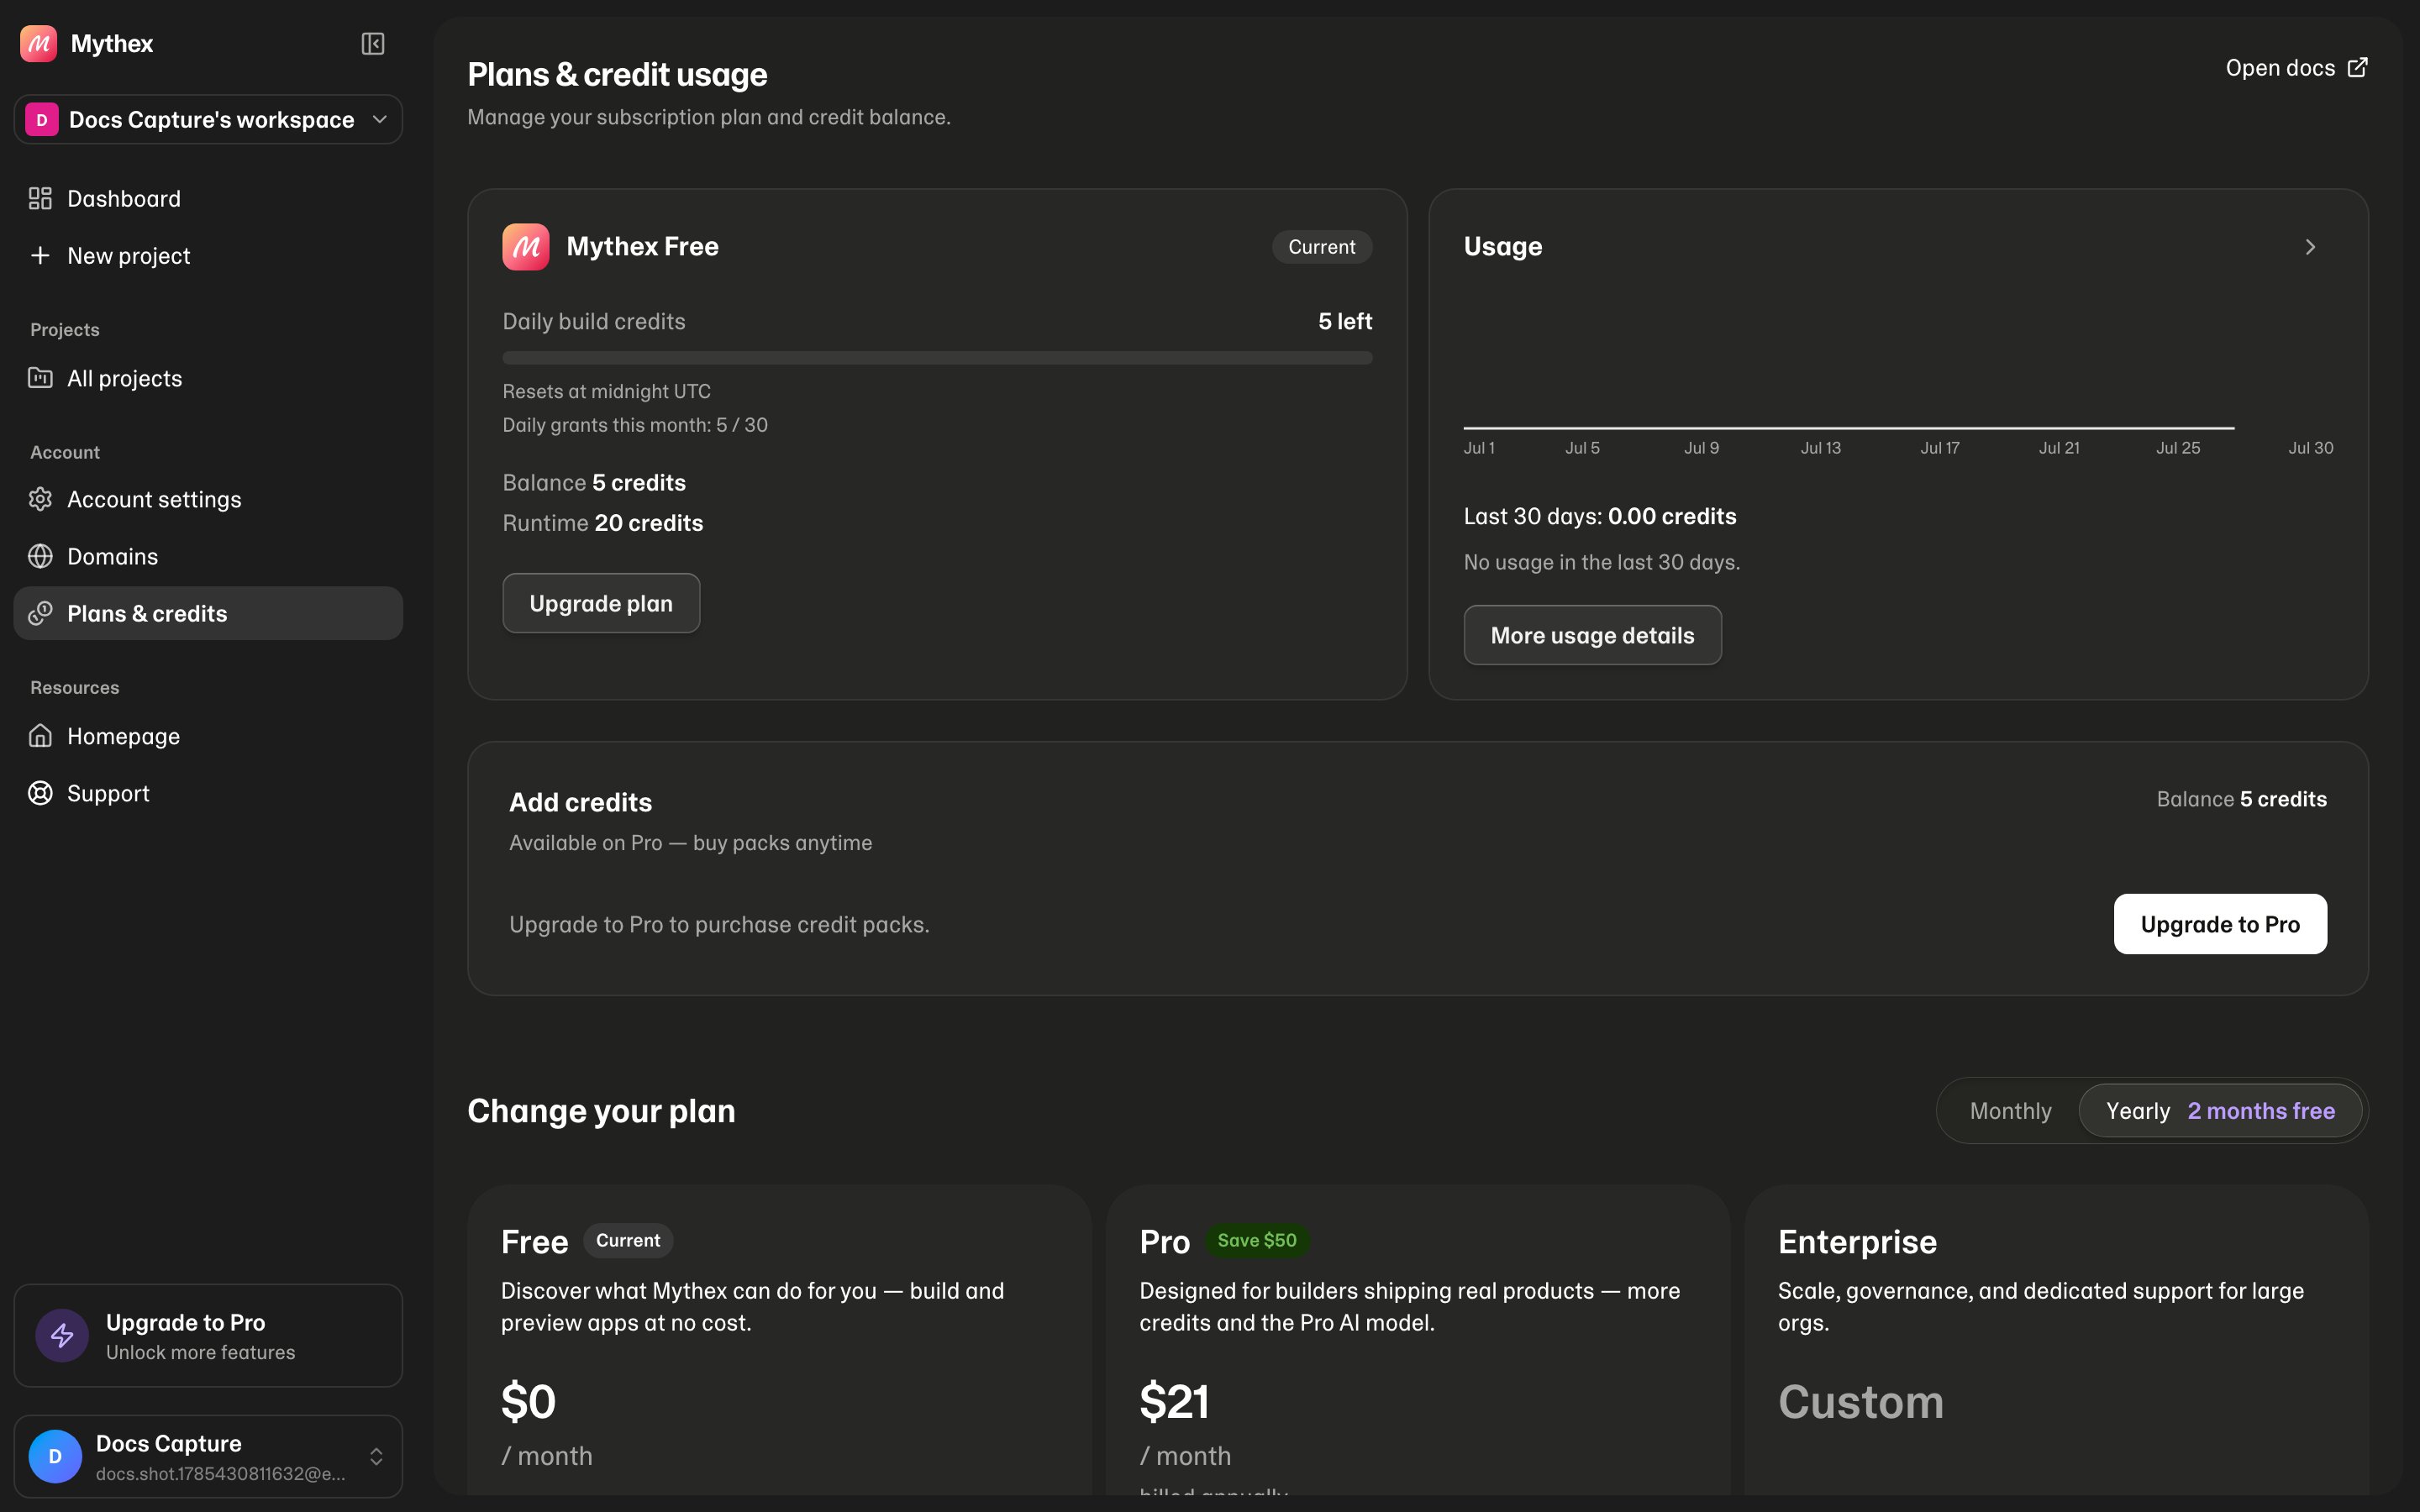Click the Daily build credits progress bar
The height and width of the screenshot is (1512, 2420).
point(937,358)
